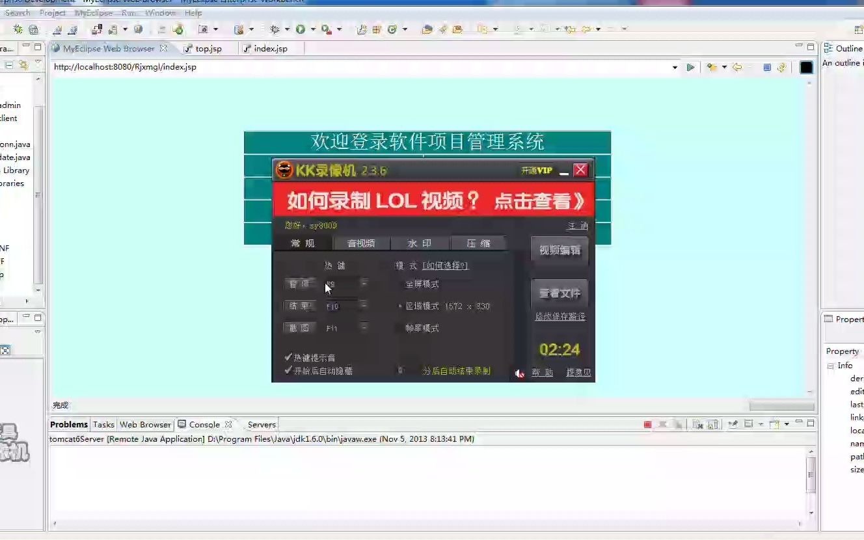The width and height of the screenshot is (864, 540).
Task: Click the Run external tools icon
Action: click(327, 29)
